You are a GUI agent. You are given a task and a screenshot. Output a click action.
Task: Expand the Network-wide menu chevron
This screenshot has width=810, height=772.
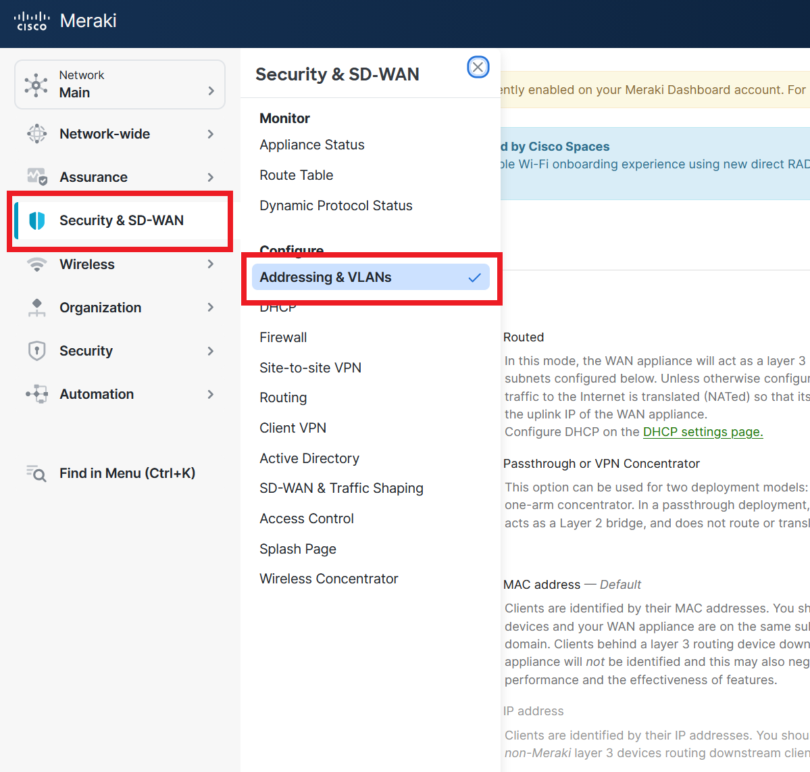tap(210, 134)
